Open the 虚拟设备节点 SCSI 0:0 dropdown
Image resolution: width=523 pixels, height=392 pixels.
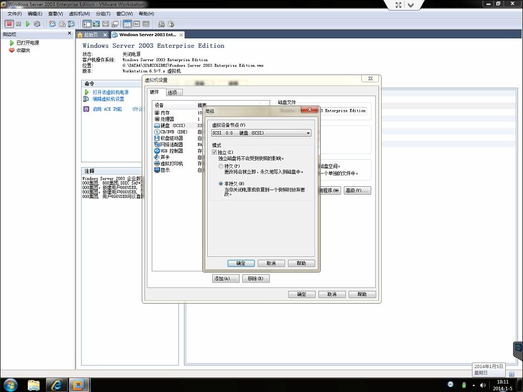(x=261, y=133)
